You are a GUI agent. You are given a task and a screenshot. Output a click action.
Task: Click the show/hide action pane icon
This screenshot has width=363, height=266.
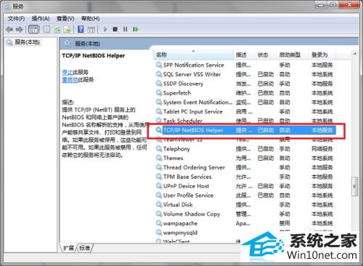(x=91, y=30)
